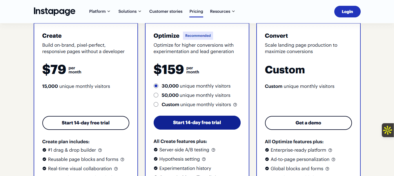Click info icon next to Hypothesis setting
394x176 pixels.
pos(204,159)
